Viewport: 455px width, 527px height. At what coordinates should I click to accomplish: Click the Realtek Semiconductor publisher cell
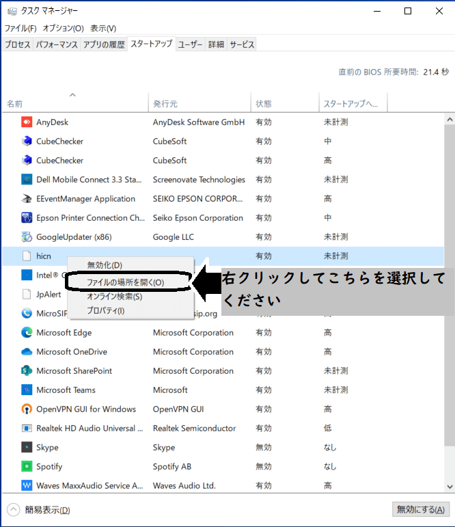(x=194, y=428)
